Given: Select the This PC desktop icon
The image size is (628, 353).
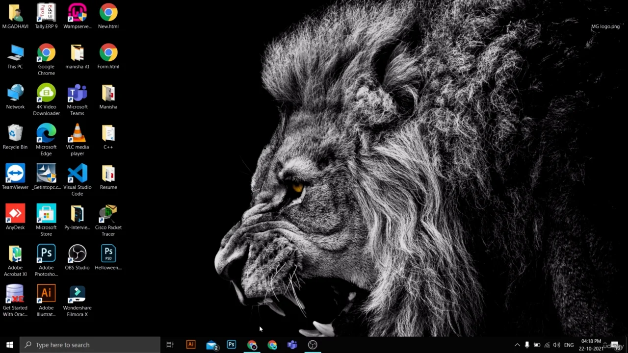Looking at the screenshot, I should [15, 56].
